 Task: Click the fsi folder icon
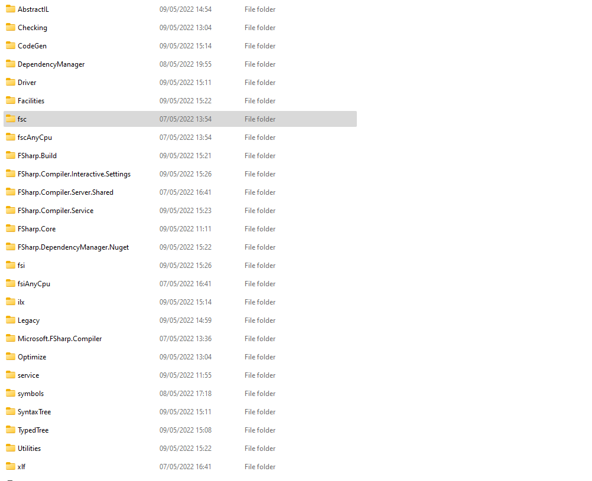click(x=11, y=265)
